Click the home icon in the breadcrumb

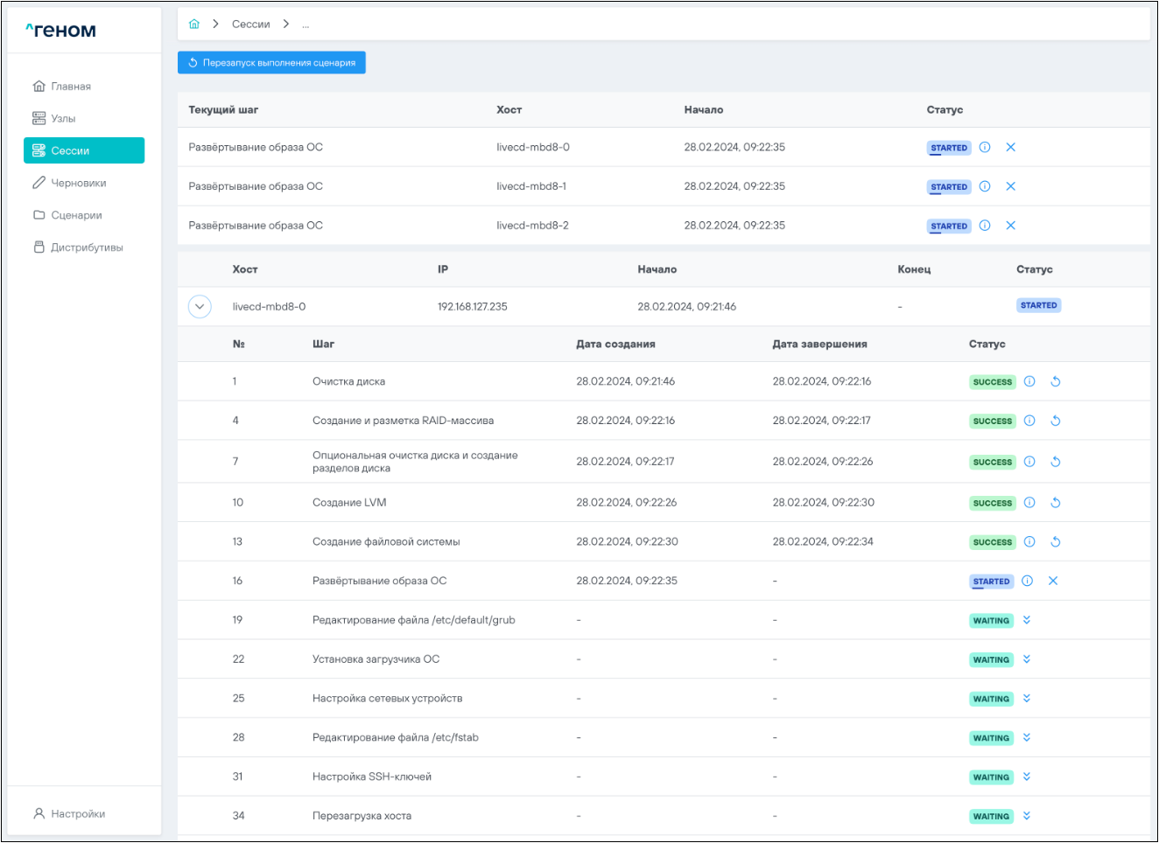tap(194, 24)
